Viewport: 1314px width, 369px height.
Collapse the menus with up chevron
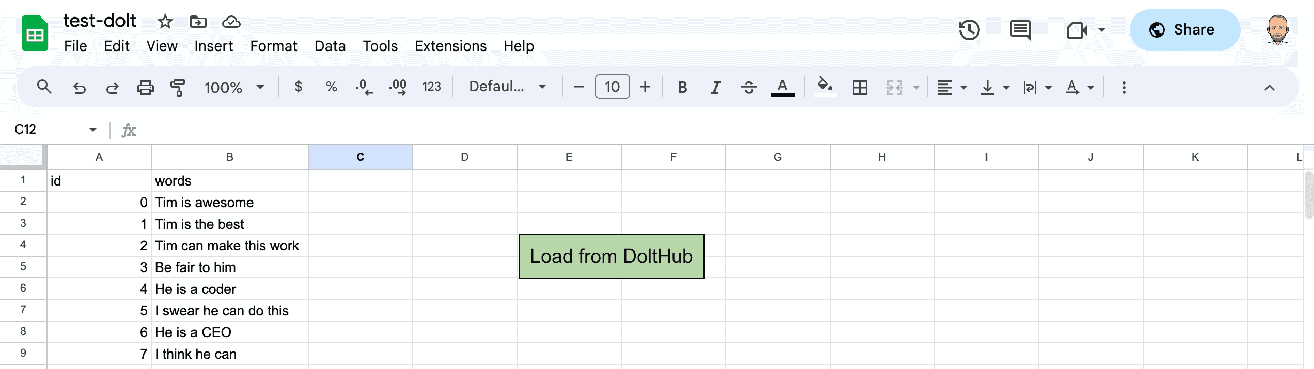[x=1269, y=88]
